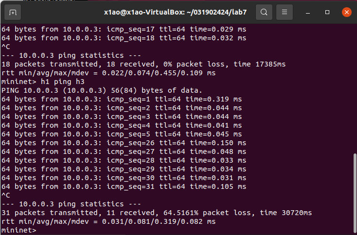Click the first '10.0.0.3 ping statistics' line
The height and width of the screenshot is (235, 357).
pyautogui.click(x=71, y=55)
